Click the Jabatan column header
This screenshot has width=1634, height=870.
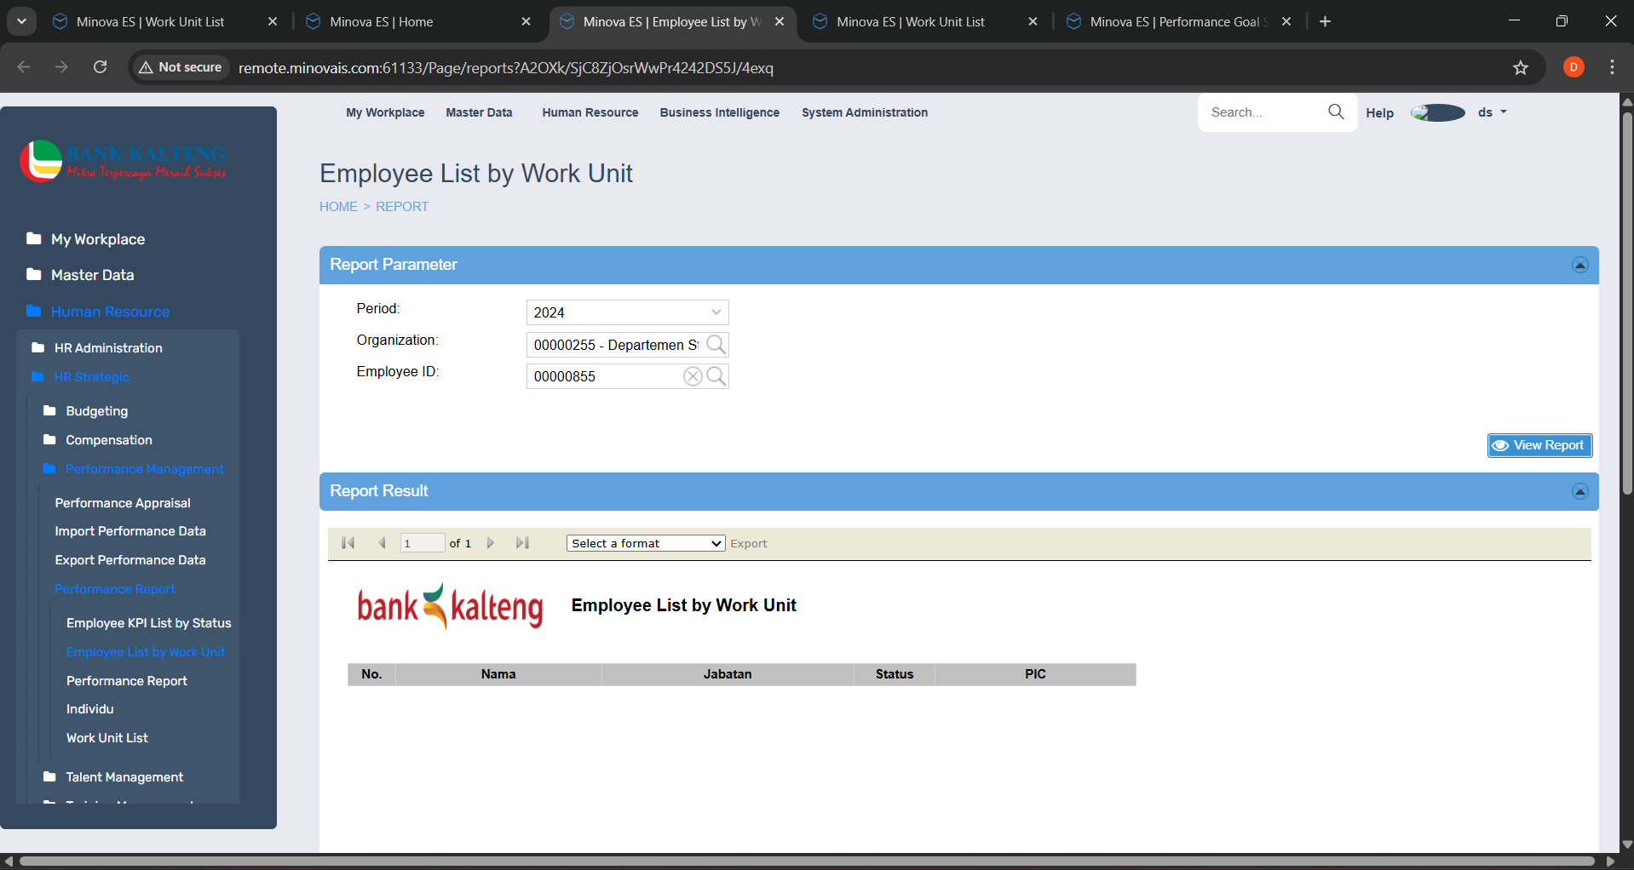728,674
